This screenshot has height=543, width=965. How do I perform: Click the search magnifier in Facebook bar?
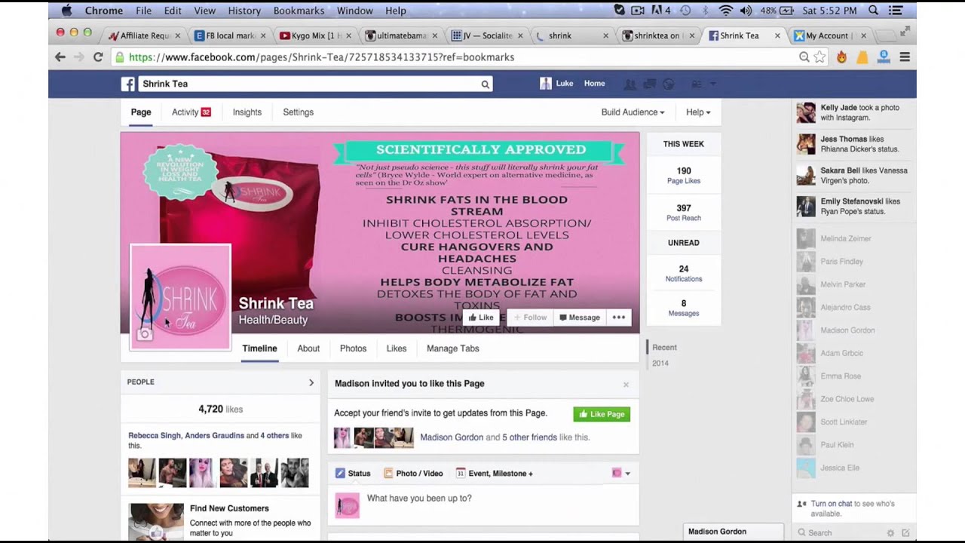point(485,84)
